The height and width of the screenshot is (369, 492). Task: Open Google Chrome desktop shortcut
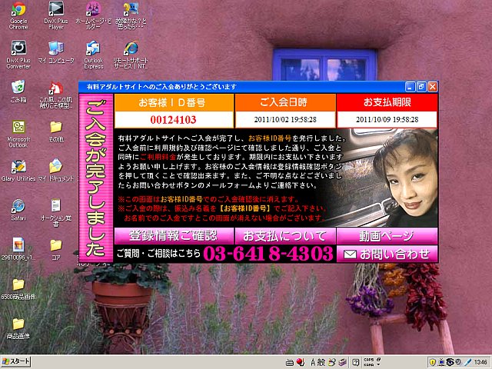point(18,15)
